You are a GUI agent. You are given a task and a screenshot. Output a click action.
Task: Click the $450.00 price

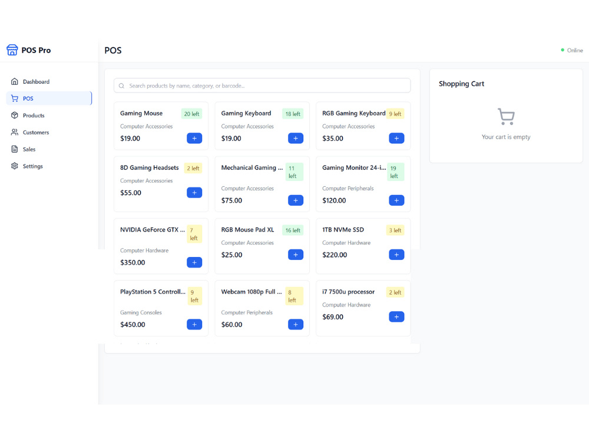[x=133, y=325]
